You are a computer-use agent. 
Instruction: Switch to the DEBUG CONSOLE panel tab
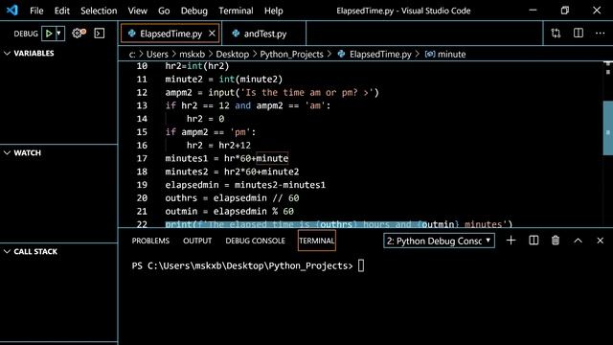click(x=256, y=241)
